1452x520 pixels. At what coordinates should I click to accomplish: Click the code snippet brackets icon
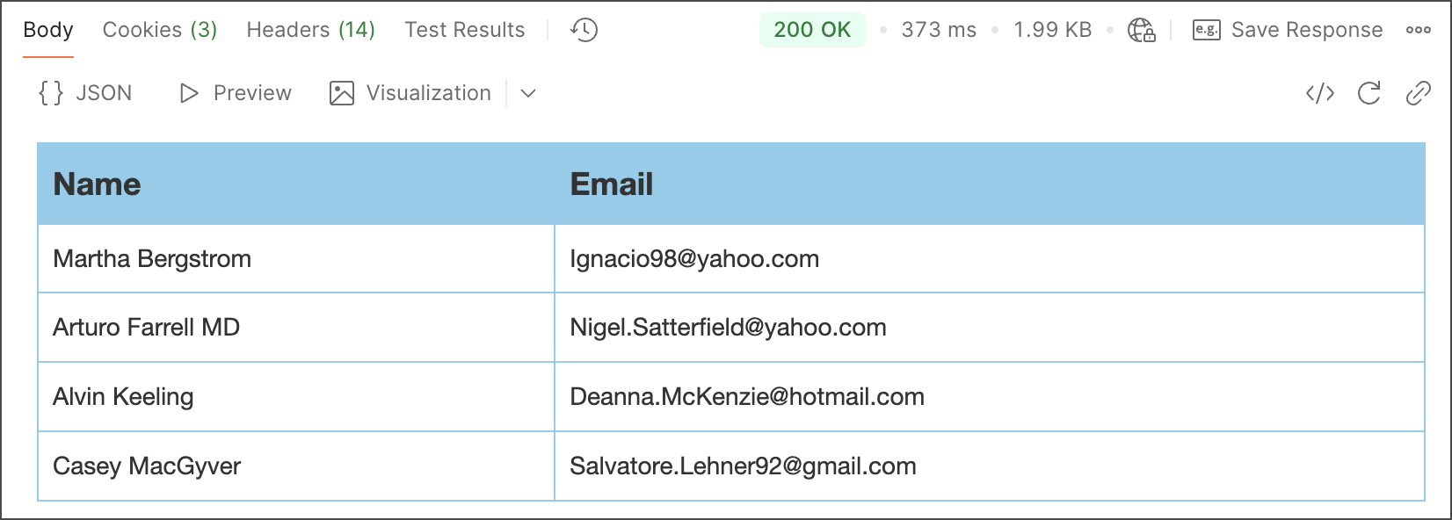(1320, 93)
